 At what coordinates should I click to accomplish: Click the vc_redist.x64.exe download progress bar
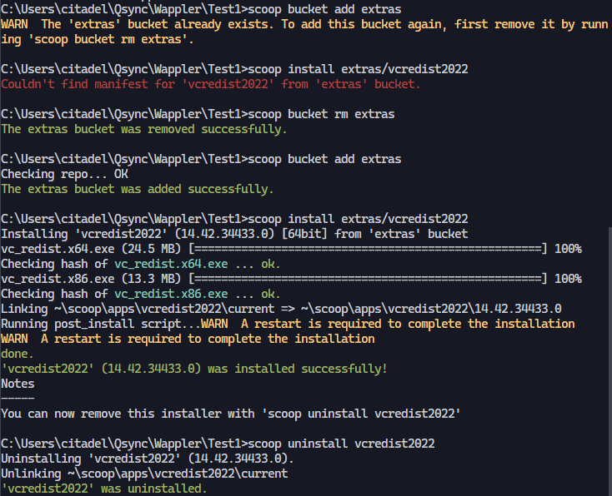click(x=368, y=249)
